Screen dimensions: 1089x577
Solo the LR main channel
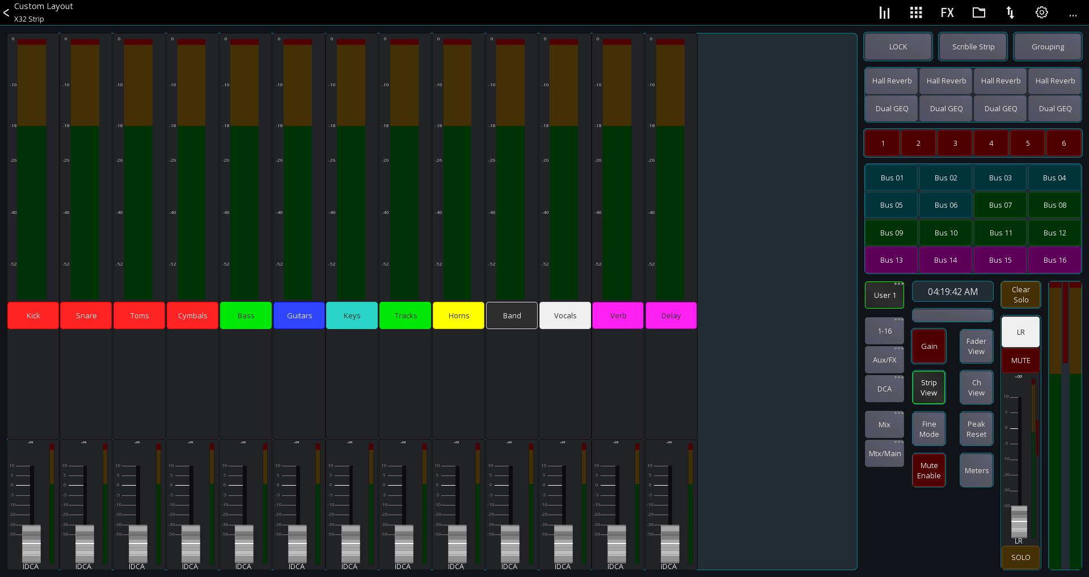[1021, 557]
